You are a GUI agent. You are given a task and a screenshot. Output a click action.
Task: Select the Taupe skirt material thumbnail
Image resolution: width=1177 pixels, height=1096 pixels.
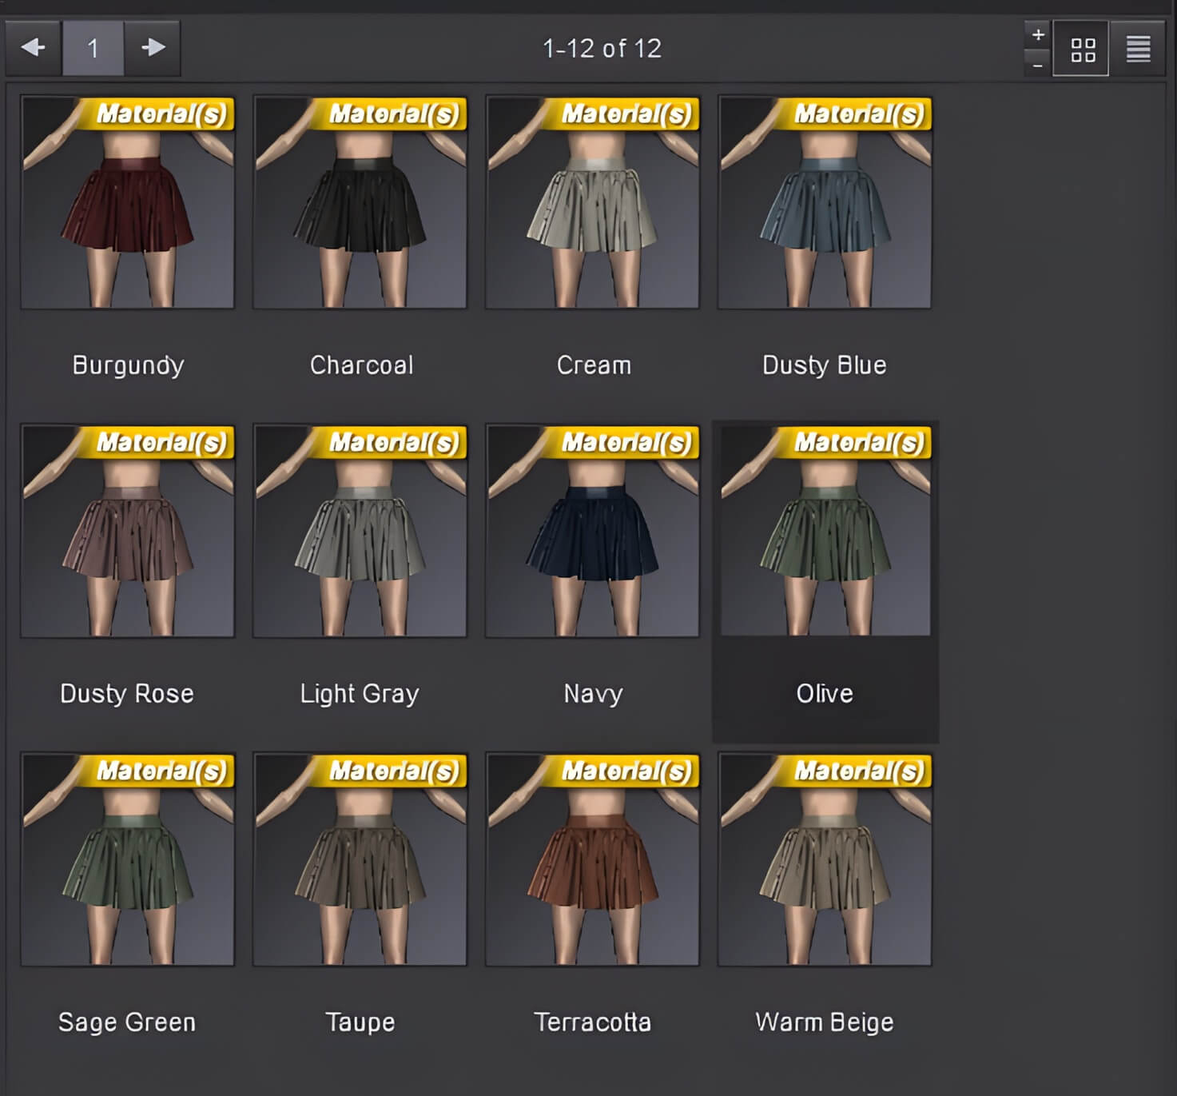tap(360, 859)
